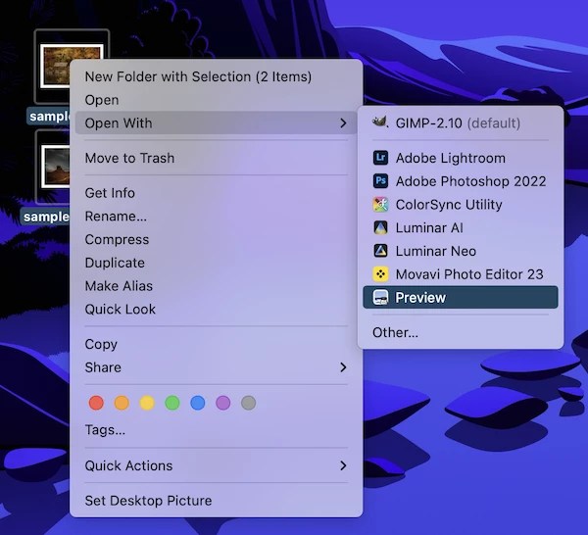Click the Adobe Photoshop Ps icon
Viewport: 588px width, 535px height.
pos(380,181)
